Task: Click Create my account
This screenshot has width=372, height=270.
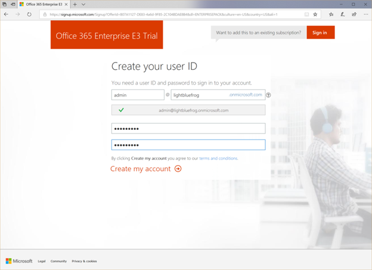Action: (141, 169)
